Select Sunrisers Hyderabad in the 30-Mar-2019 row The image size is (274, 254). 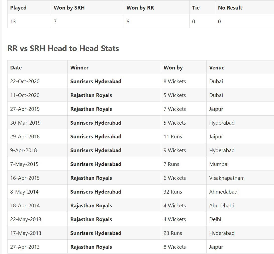96,123
